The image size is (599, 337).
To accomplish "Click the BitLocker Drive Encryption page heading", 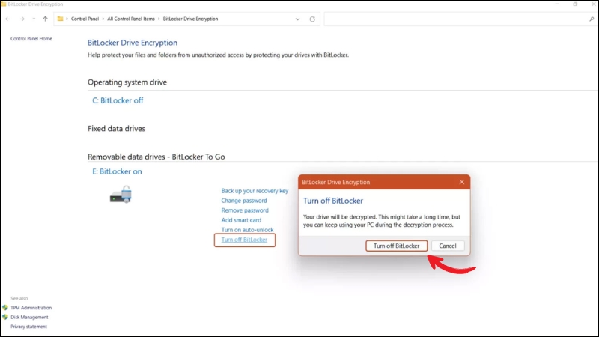I will [133, 43].
